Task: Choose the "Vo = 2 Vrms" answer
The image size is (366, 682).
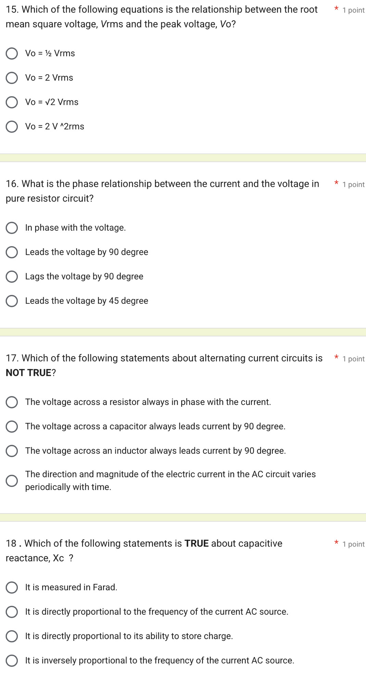Action: tap(12, 78)
